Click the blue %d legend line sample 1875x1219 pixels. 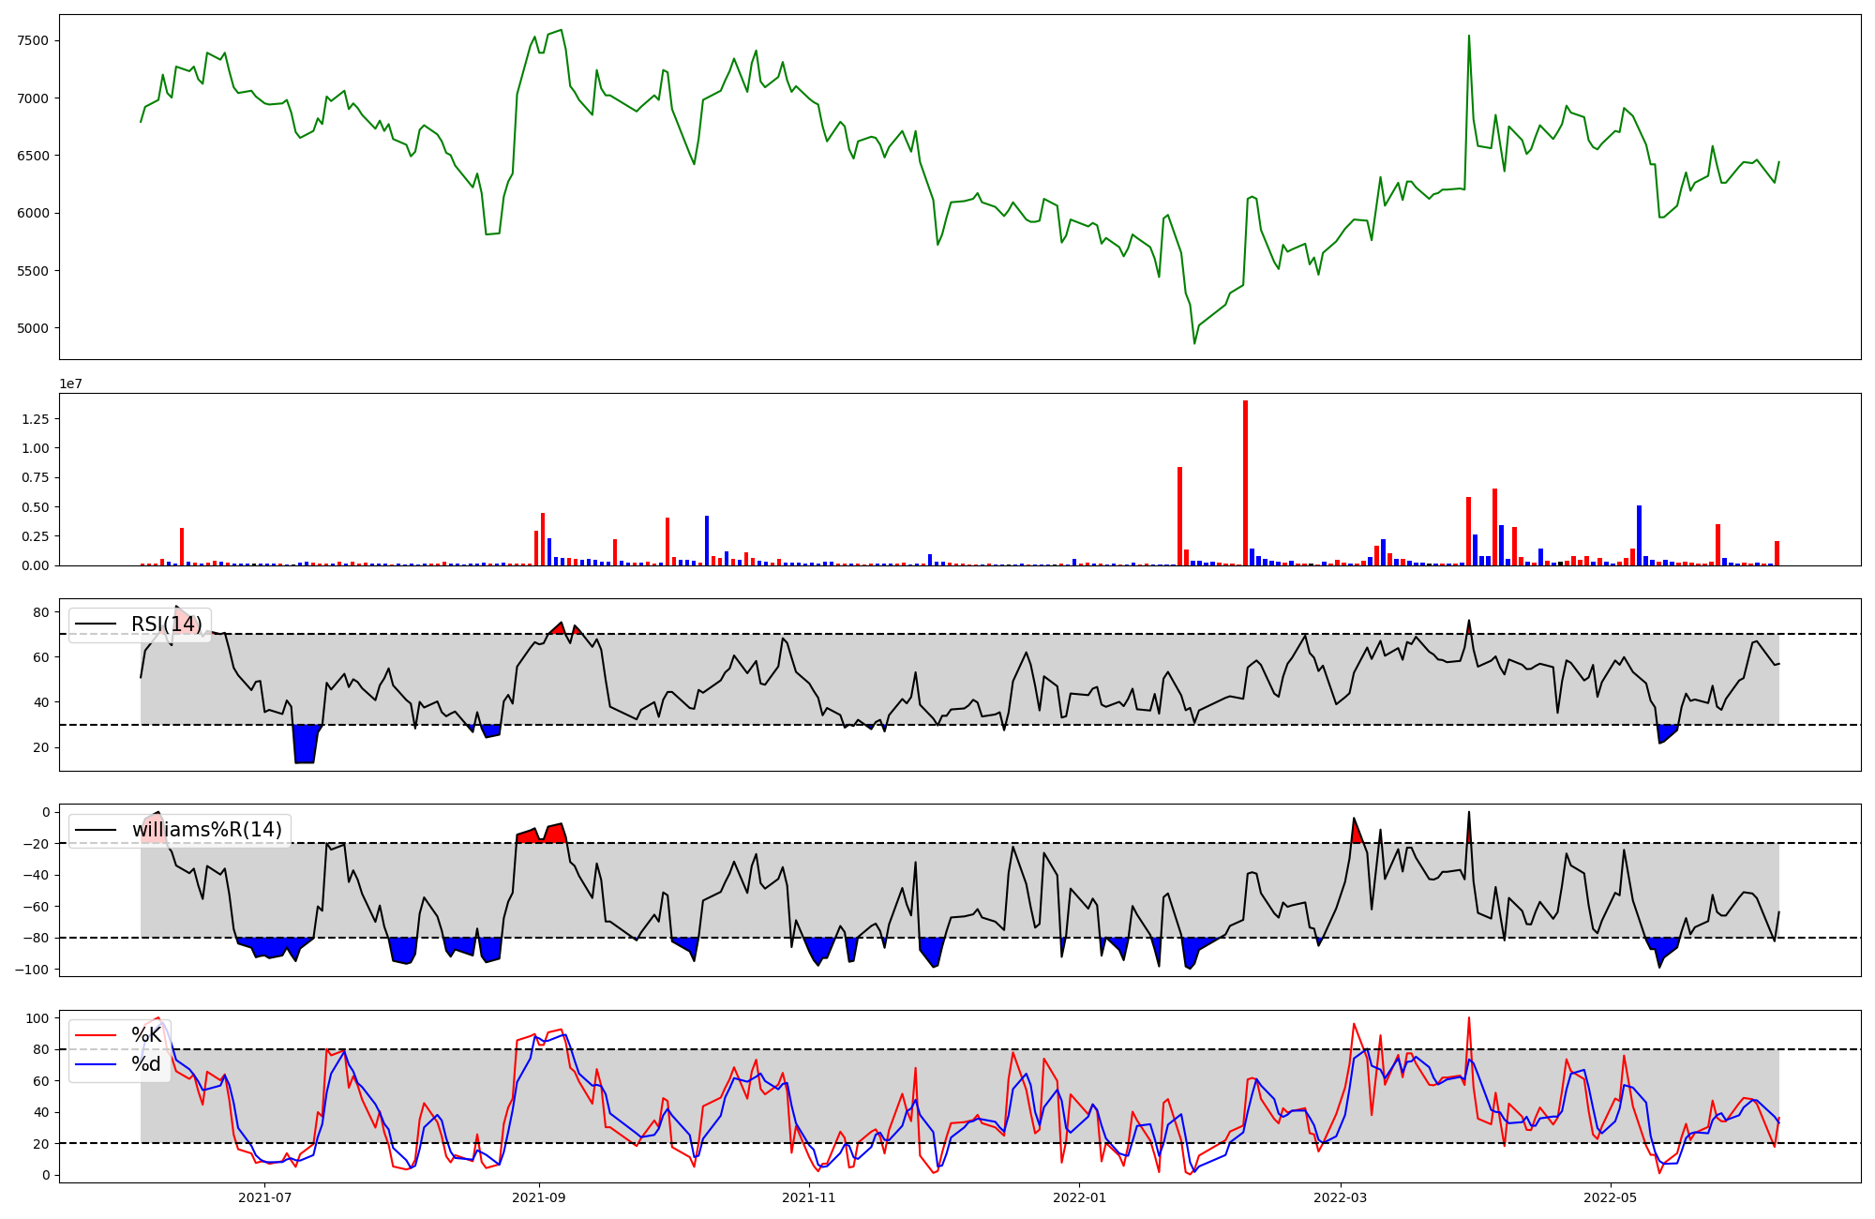96,1064
